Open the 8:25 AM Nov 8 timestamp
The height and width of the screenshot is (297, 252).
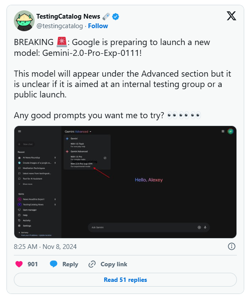(45, 247)
